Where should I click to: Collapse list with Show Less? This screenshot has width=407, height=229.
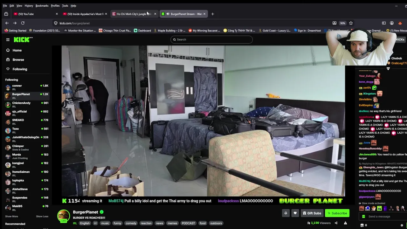42,216
